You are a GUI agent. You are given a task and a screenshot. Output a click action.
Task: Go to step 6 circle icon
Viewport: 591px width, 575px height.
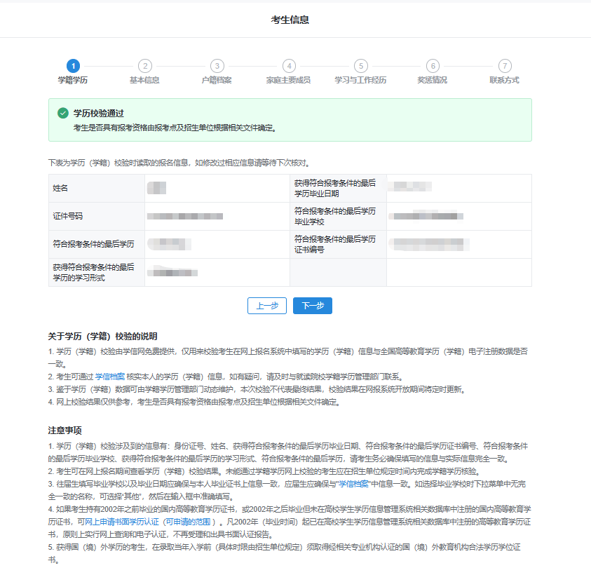click(x=433, y=66)
